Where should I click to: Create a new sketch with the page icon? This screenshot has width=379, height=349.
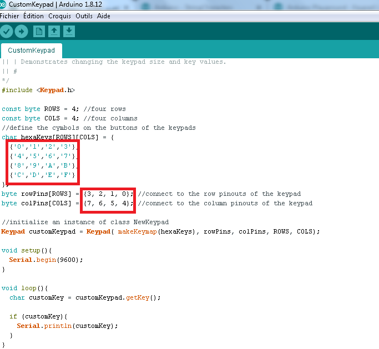point(39,32)
